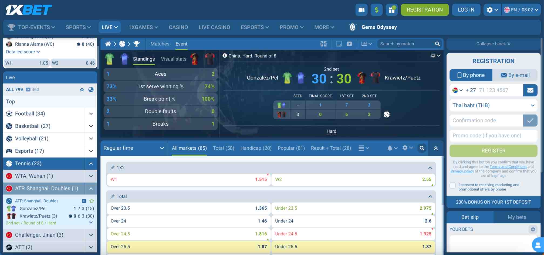Star the ATP Shanghai Doubles match as favorite
Viewport: 544px width, 255px height.
92,201
